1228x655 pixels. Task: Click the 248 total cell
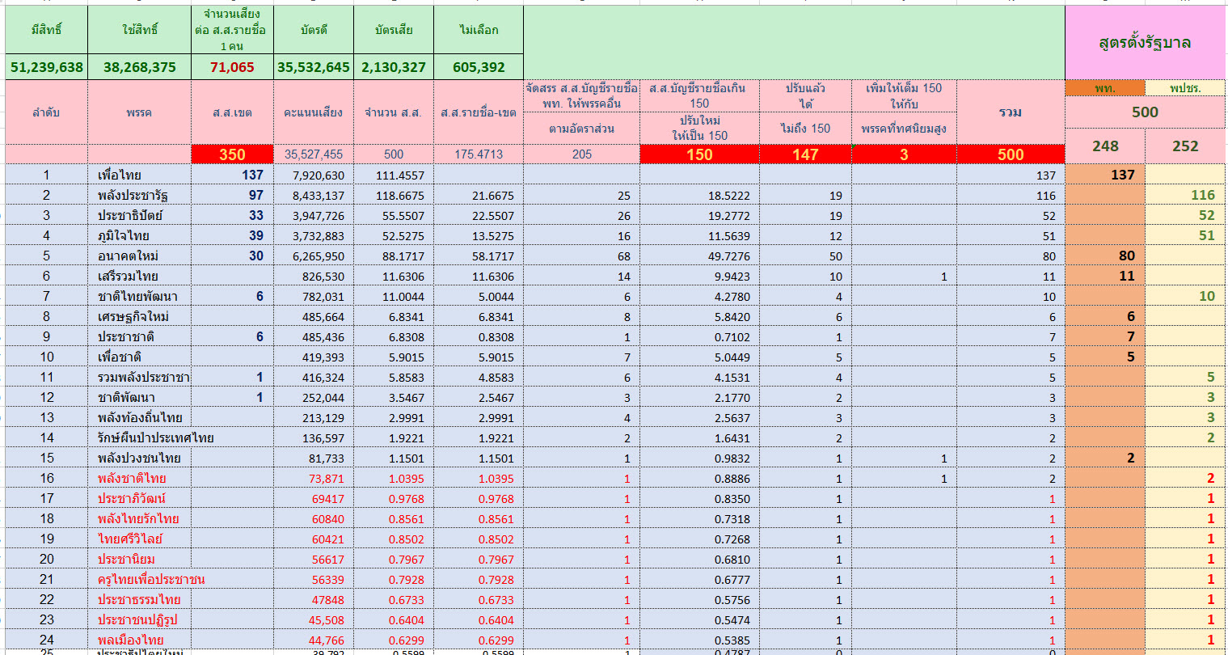coord(1105,146)
